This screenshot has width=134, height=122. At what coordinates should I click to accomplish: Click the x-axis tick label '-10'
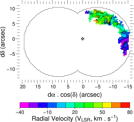(113, 87)
